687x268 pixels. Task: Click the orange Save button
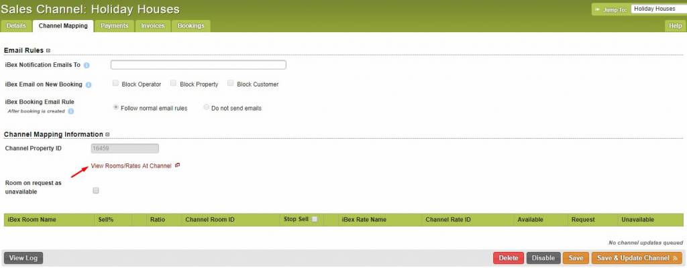click(x=576, y=258)
